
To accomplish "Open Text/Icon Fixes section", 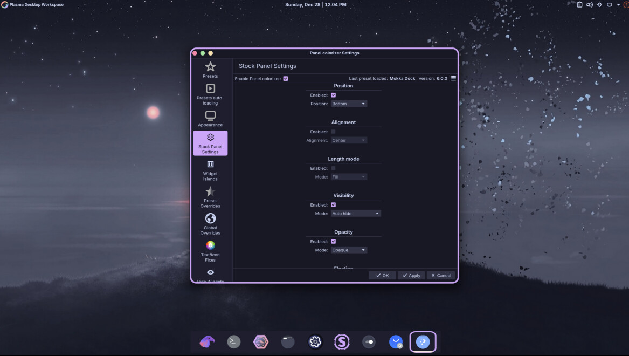I will coord(210,251).
